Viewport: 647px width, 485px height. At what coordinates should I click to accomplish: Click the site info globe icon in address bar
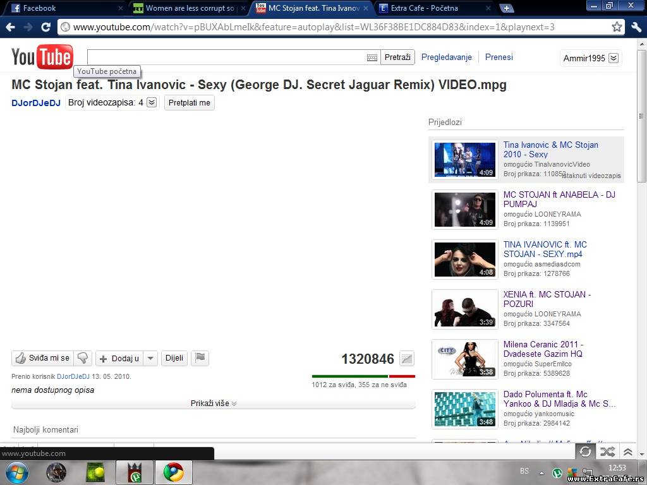coord(65,27)
